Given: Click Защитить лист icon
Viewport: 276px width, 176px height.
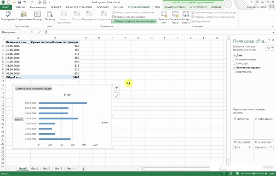Looking at the screenshot, I should click(164, 14).
